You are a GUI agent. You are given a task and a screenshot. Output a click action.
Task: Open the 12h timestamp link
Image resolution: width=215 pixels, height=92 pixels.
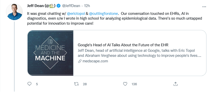87,6
